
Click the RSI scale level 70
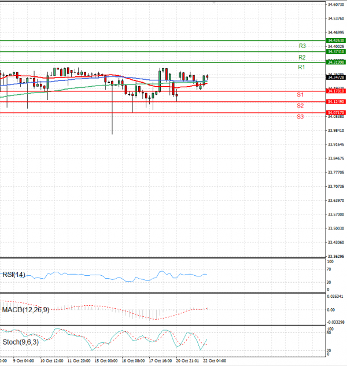(329, 269)
